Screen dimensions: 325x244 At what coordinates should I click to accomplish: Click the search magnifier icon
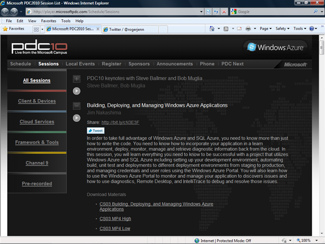(315, 11)
